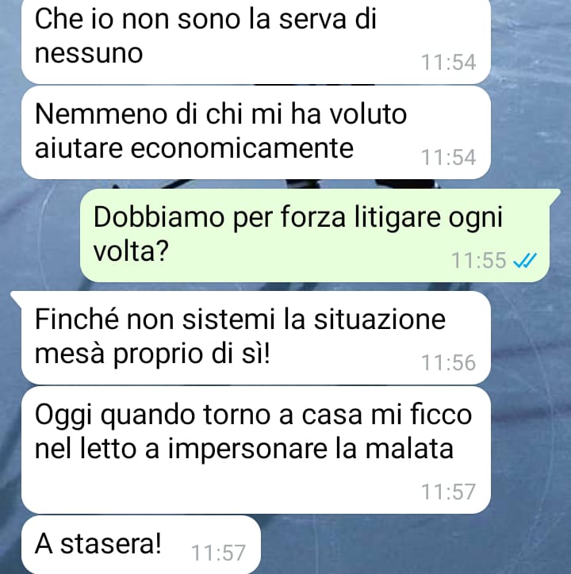Select the 'Nemmeno di chi mi ha voluto' message
The height and width of the screenshot is (574, 571).
click(x=255, y=132)
